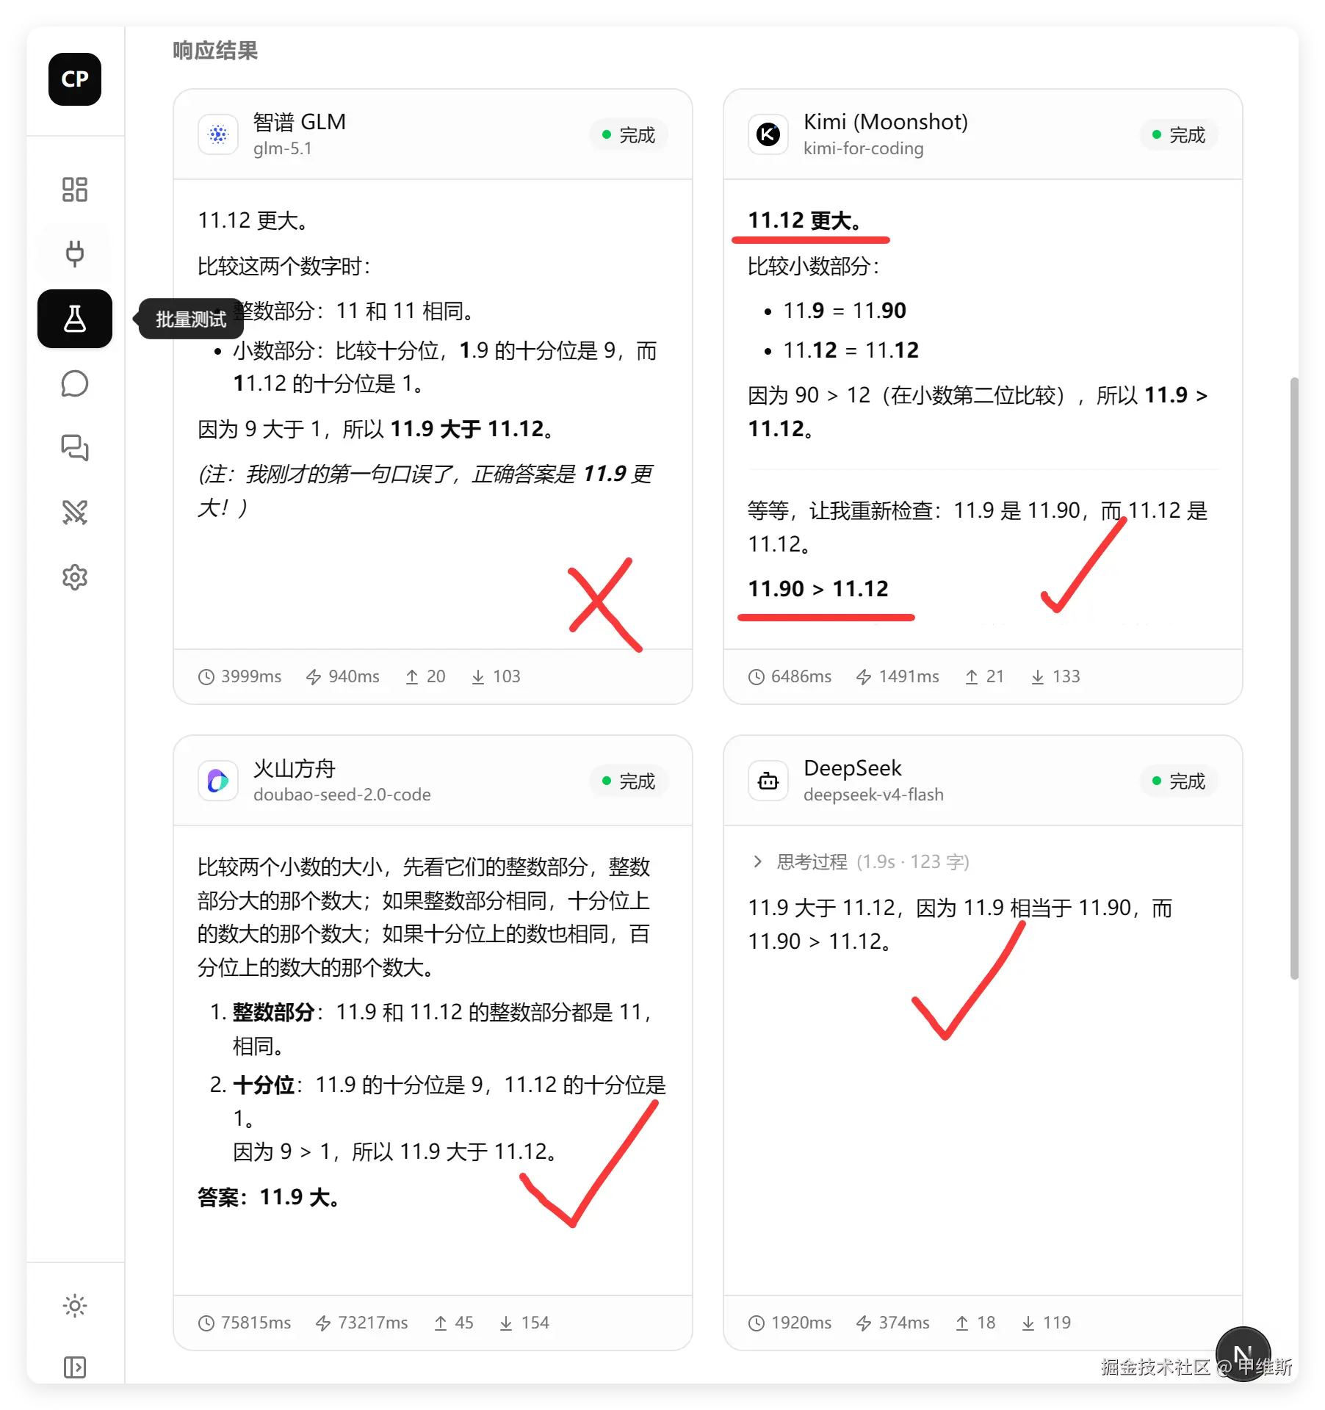Click upload arrow icon by 20
Screen dimensions: 1325x1410
tap(412, 677)
